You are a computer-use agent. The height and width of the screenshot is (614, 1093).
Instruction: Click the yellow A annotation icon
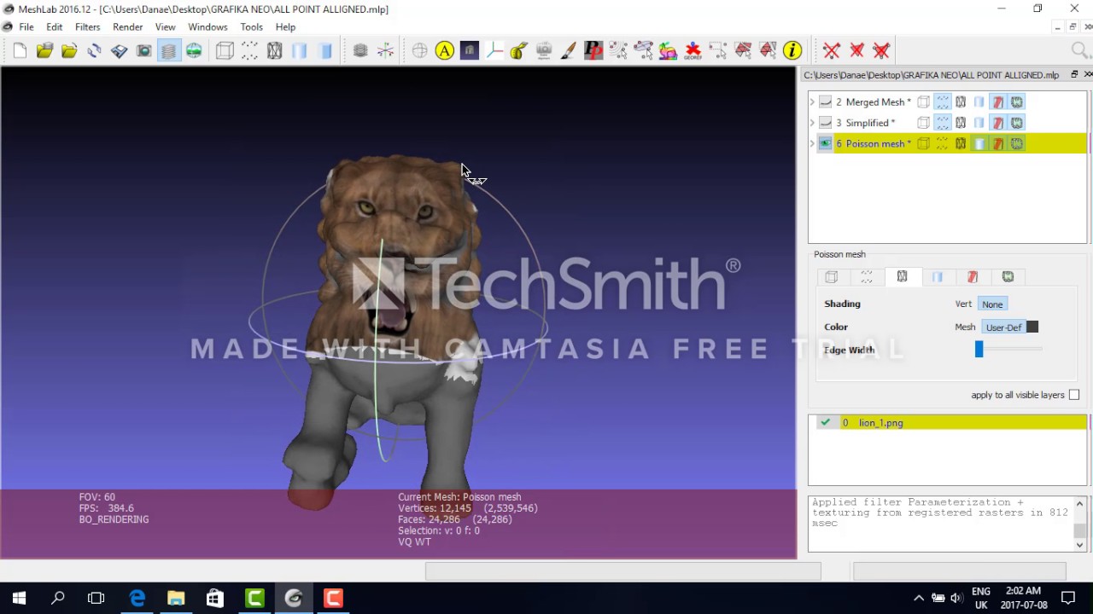(444, 51)
